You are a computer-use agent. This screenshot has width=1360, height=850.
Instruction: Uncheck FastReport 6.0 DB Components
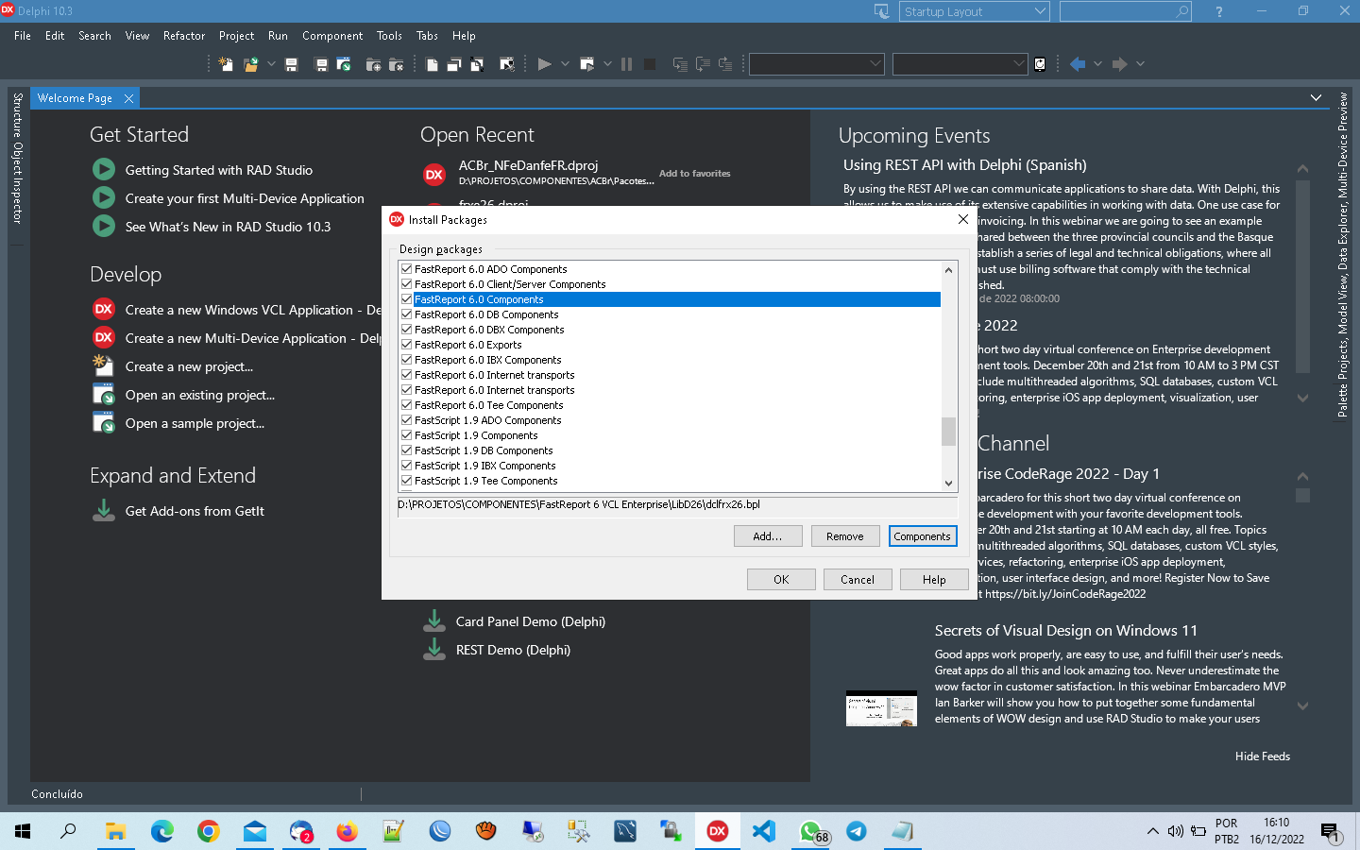click(407, 314)
